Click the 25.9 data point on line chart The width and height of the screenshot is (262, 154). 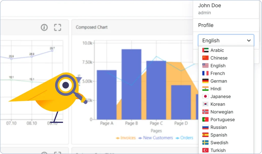click(11, 59)
